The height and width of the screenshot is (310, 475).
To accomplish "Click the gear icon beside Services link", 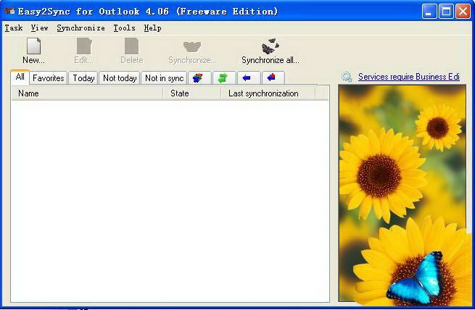I will [x=347, y=77].
